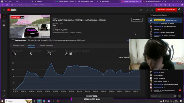
Task: Click the red heart reaction button
Action: point(180,90)
